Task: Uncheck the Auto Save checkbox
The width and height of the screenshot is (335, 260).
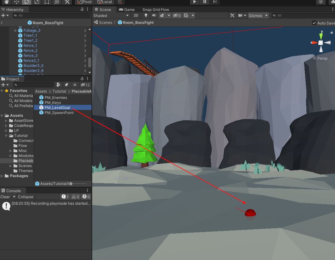Action: [314, 23]
